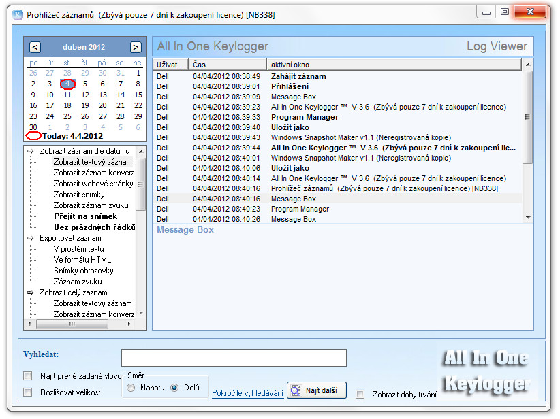Open Pokročilé vyhledávání link

point(247,393)
